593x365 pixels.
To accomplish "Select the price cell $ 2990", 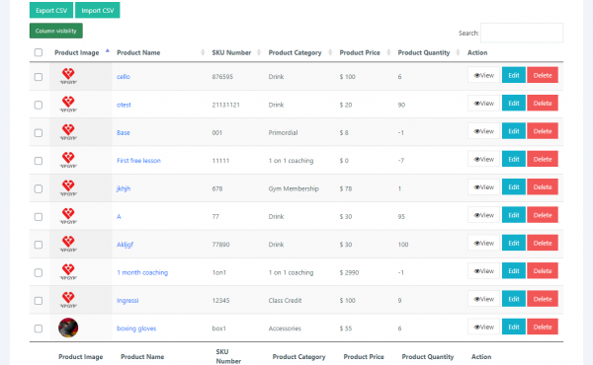I will [349, 272].
